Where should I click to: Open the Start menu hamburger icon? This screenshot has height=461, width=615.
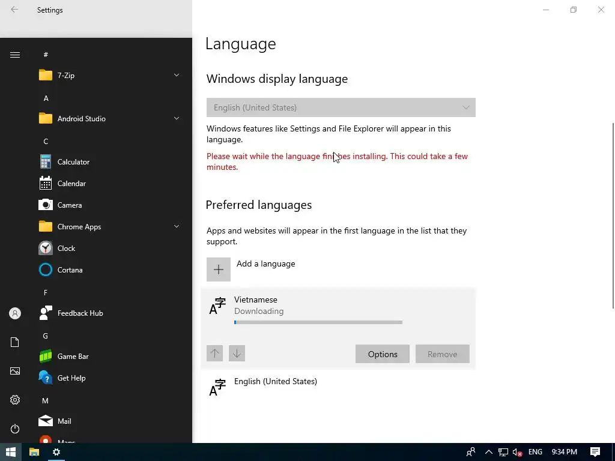coord(15,55)
